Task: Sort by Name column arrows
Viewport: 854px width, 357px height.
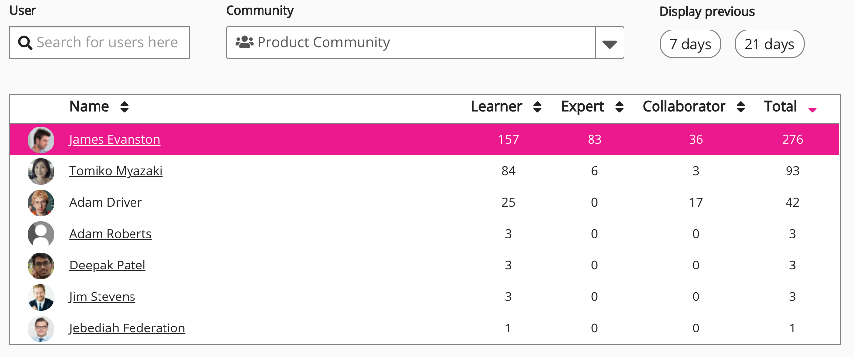Action: click(x=124, y=107)
